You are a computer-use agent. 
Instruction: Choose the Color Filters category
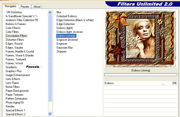12,32
